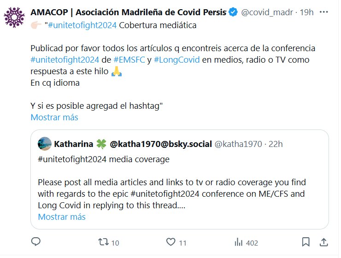This screenshot has height=258, width=341.
Task: Click the 22h quoted tweet timestamp
Action: (276, 144)
